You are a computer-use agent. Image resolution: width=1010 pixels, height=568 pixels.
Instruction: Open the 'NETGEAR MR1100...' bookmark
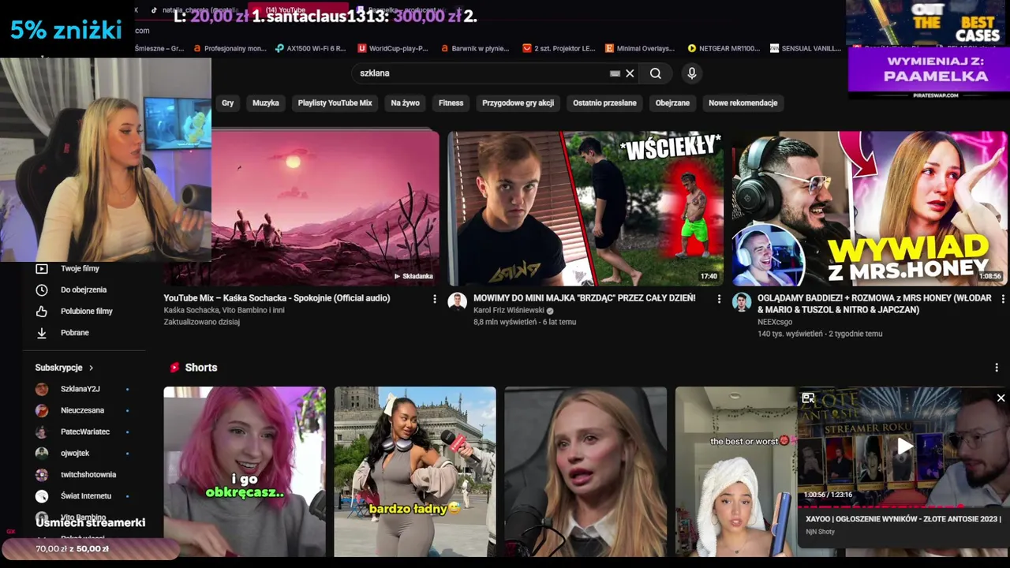point(724,48)
